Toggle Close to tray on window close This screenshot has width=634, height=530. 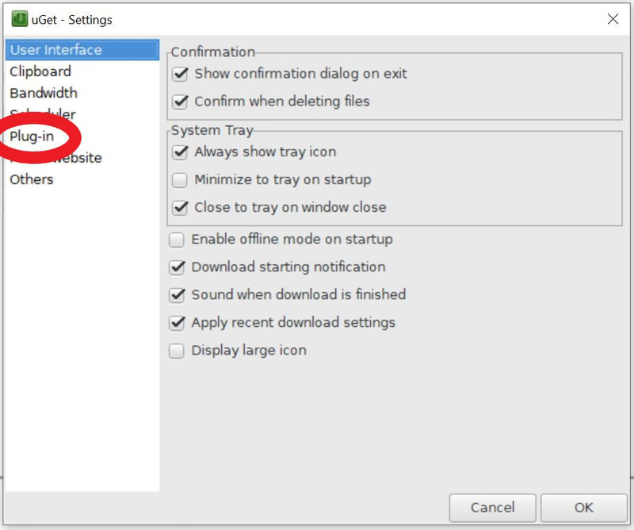[x=180, y=207]
